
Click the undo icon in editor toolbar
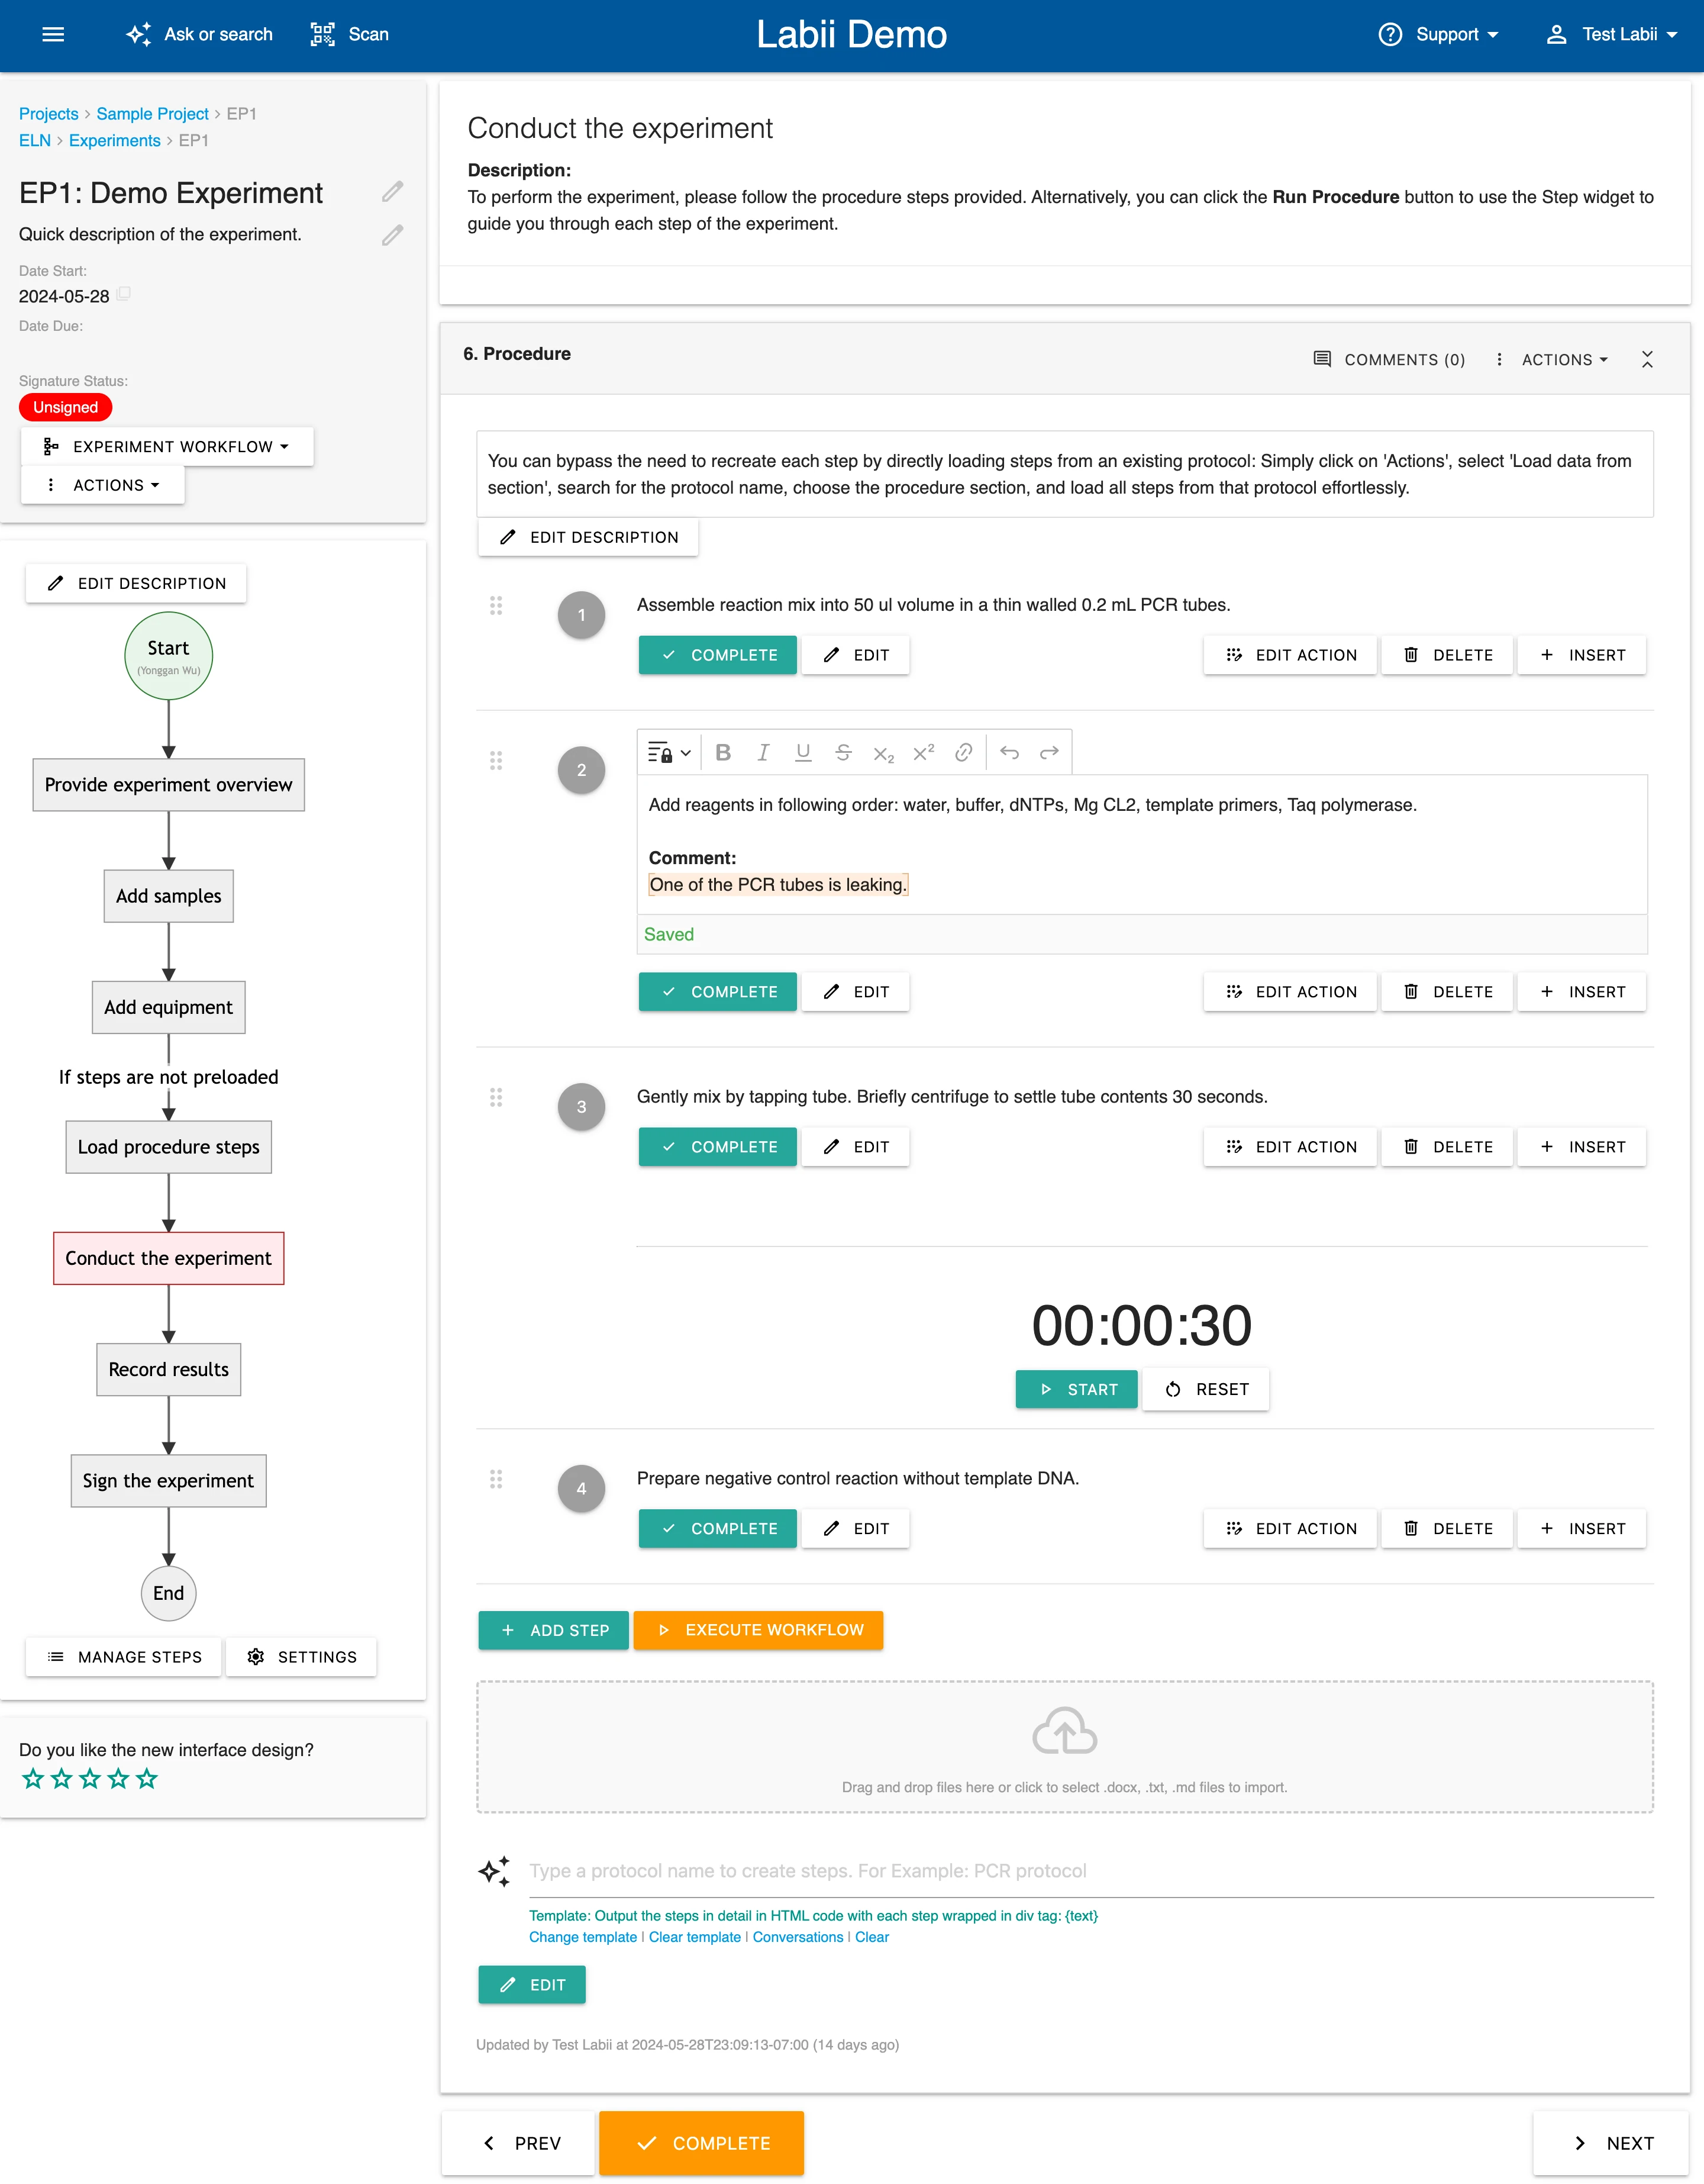1009,753
